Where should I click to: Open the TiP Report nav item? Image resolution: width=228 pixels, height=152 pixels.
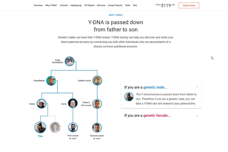[89, 5]
